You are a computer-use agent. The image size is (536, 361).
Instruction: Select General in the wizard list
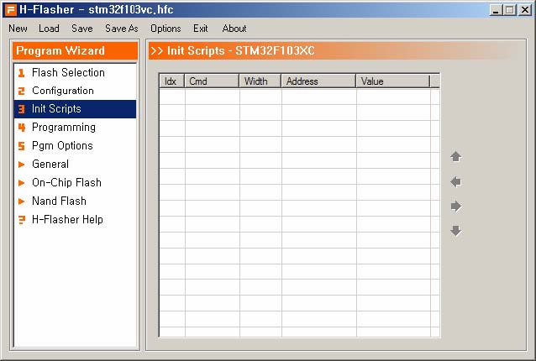(x=75, y=165)
